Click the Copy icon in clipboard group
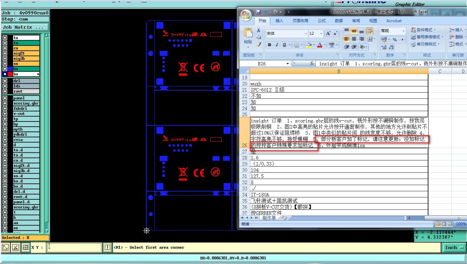The height and width of the screenshot is (264, 467). [259, 37]
